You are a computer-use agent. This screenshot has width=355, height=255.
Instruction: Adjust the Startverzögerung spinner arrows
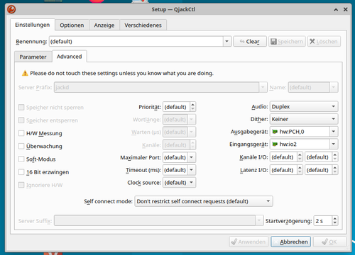[334, 221]
